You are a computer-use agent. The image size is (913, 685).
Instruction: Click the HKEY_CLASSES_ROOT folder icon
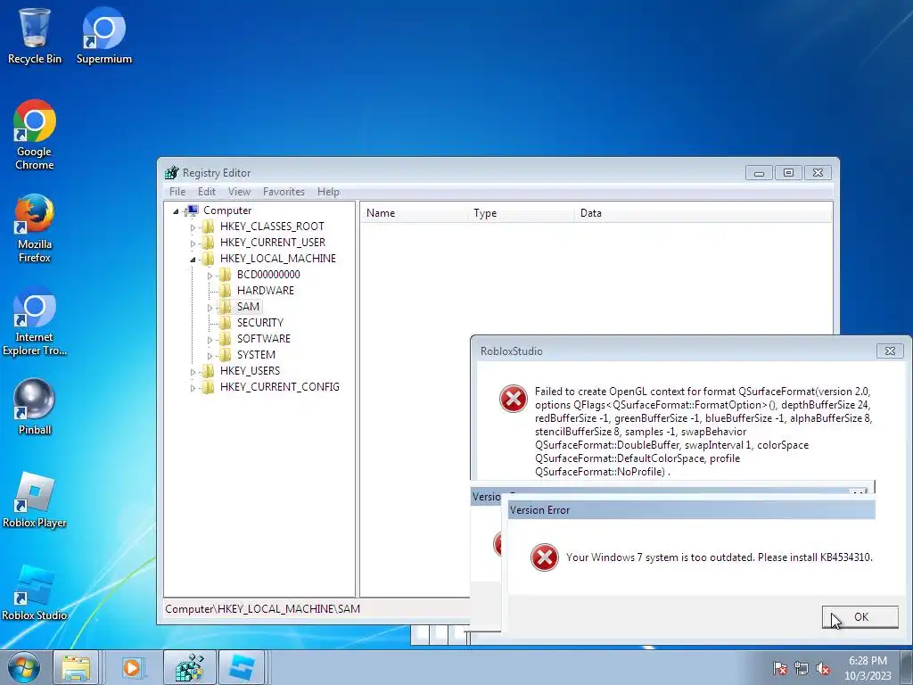pyautogui.click(x=208, y=226)
